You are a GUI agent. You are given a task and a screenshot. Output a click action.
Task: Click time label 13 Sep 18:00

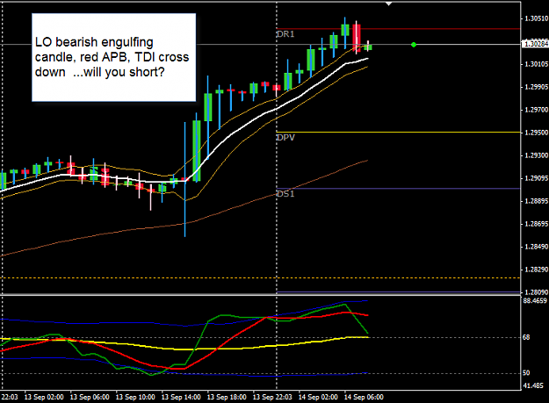(x=227, y=398)
